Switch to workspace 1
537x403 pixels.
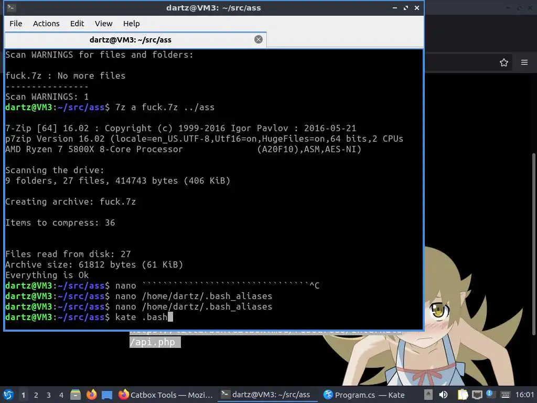click(x=23, y=395)
